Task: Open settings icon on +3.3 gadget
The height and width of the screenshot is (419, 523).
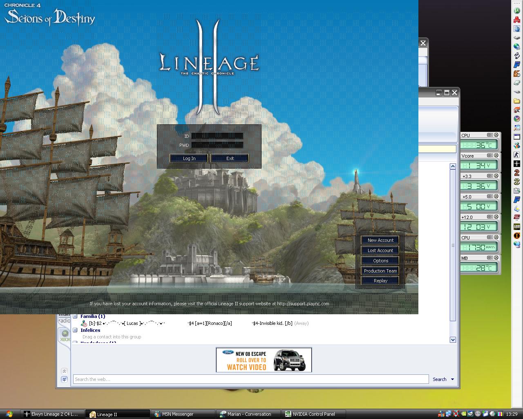Action: 490,176
